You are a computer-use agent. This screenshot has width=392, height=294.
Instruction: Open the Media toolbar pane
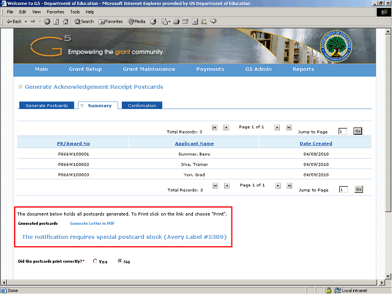(x=137, y=21)
